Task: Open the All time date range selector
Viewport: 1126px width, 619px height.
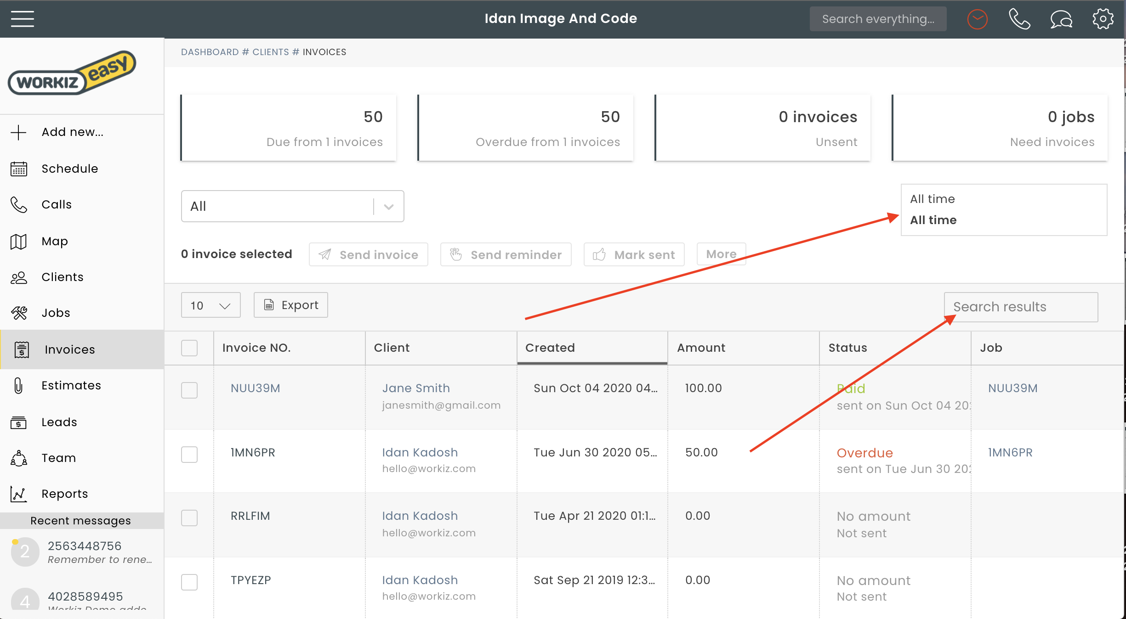Action: [1004, 210]
